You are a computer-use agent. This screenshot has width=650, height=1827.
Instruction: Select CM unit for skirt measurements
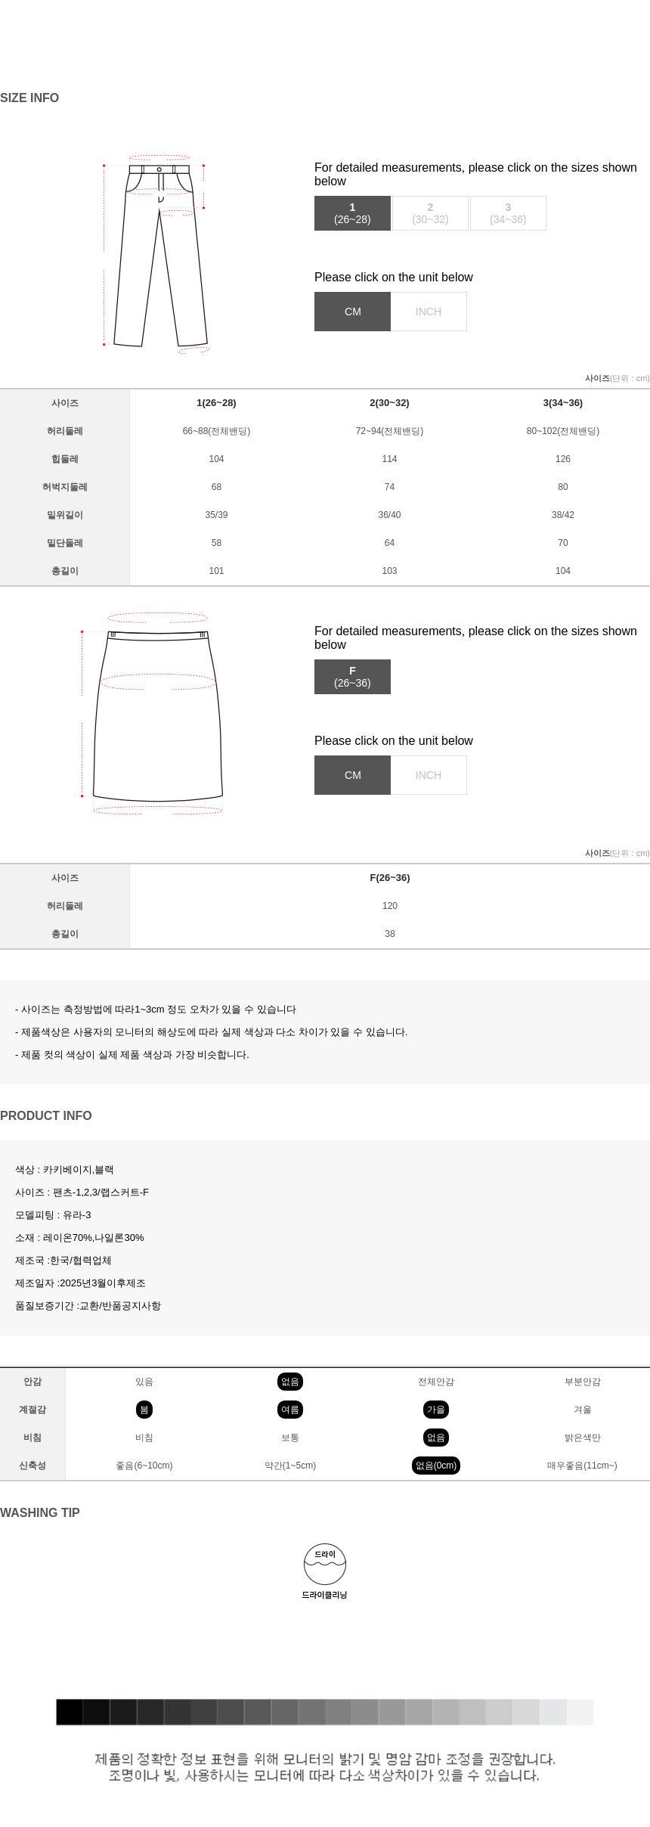tap(352, 775)
